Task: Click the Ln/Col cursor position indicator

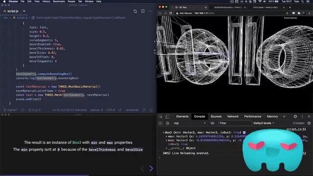Action: click(69, 110)
